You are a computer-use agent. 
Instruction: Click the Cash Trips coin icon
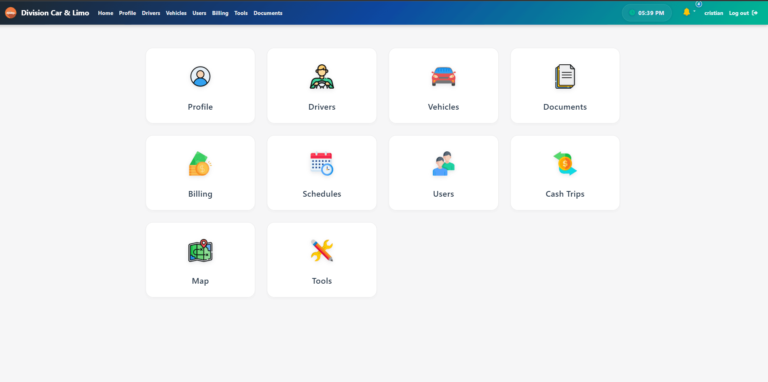[565, 163]
